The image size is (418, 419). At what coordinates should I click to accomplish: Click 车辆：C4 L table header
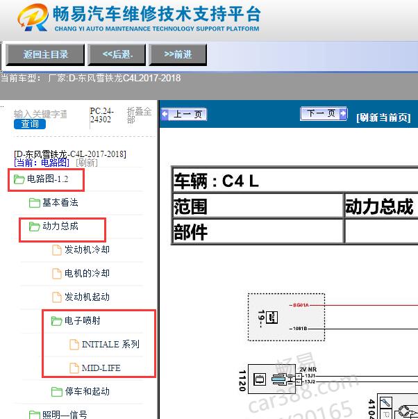pyautogui.click(x=295, y=181)
